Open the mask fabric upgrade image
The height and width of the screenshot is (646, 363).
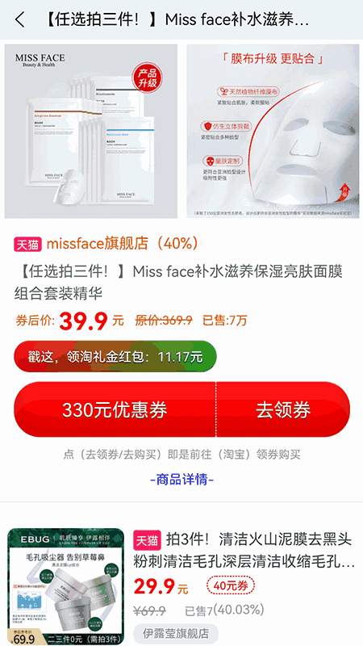coord(273,131)
